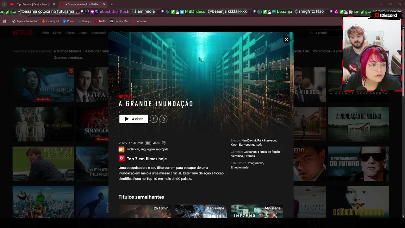Open the Brad Pitt Moneyball thumbnail
405x228 pixels.
pyautogui.click(x=43, y=164)
